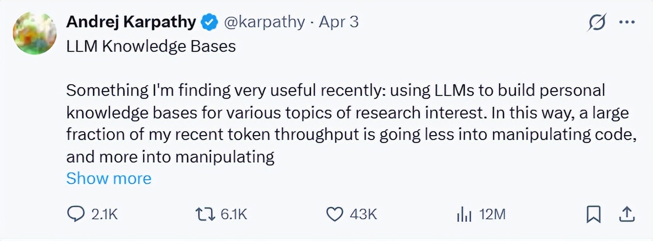Click the @karpathy handle
Image resolution: width=653 pixels, height=241 pixels.
pos(264,22)
